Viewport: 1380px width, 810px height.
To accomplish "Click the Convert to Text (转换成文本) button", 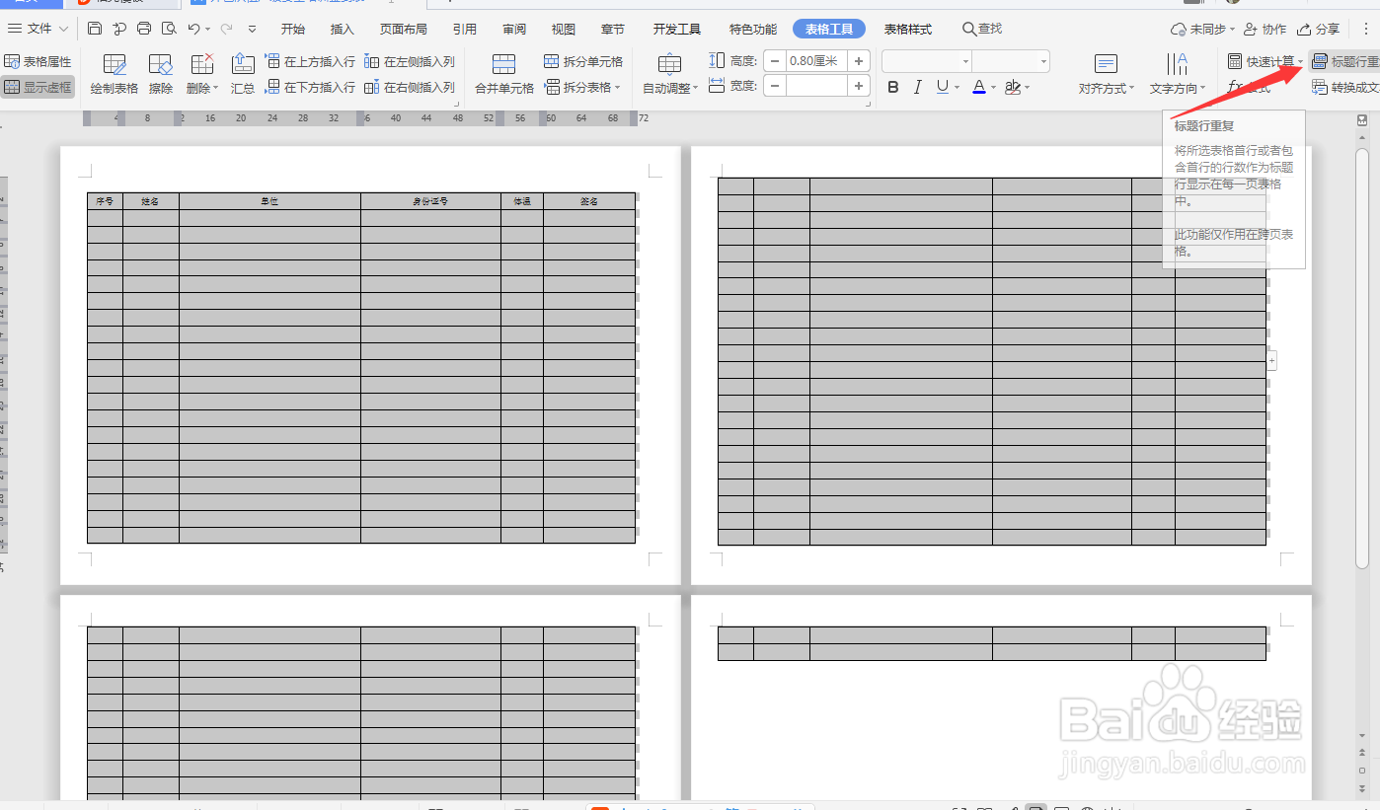I will (x=1345, y=88).
